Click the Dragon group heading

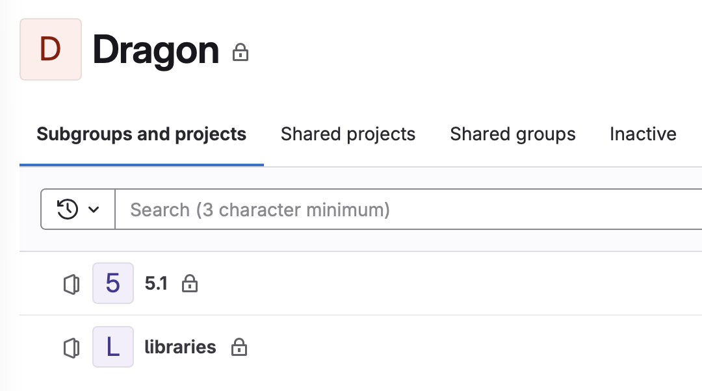point(156,50)
